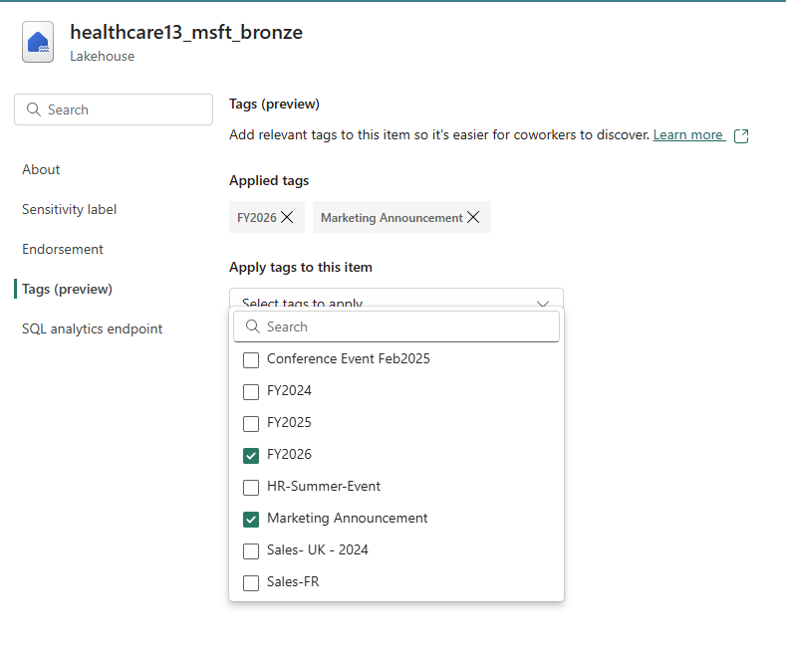Image resolution: width=786 pixels, height=651 pixels.
Task: Open the SQL analytics endpoint section
Action: [x=93, y=329]
